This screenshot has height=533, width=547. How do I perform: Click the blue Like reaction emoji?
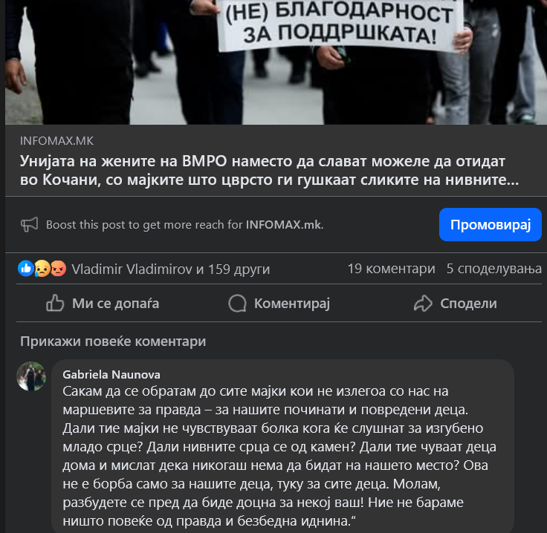(26, 269)
